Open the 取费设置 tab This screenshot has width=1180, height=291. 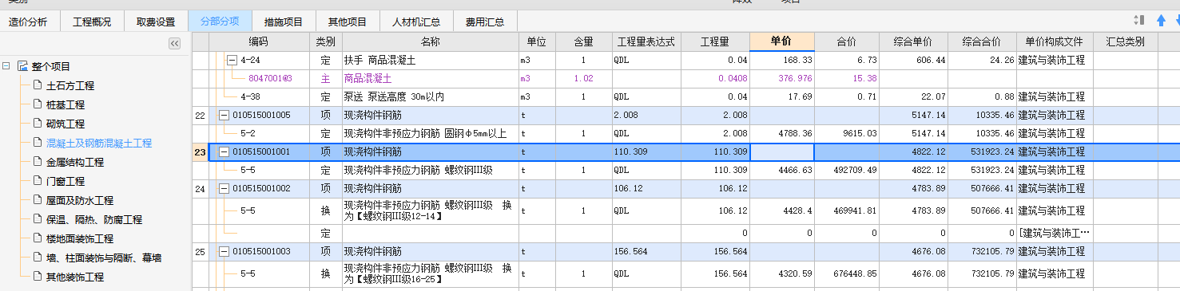tap(156, 22)
